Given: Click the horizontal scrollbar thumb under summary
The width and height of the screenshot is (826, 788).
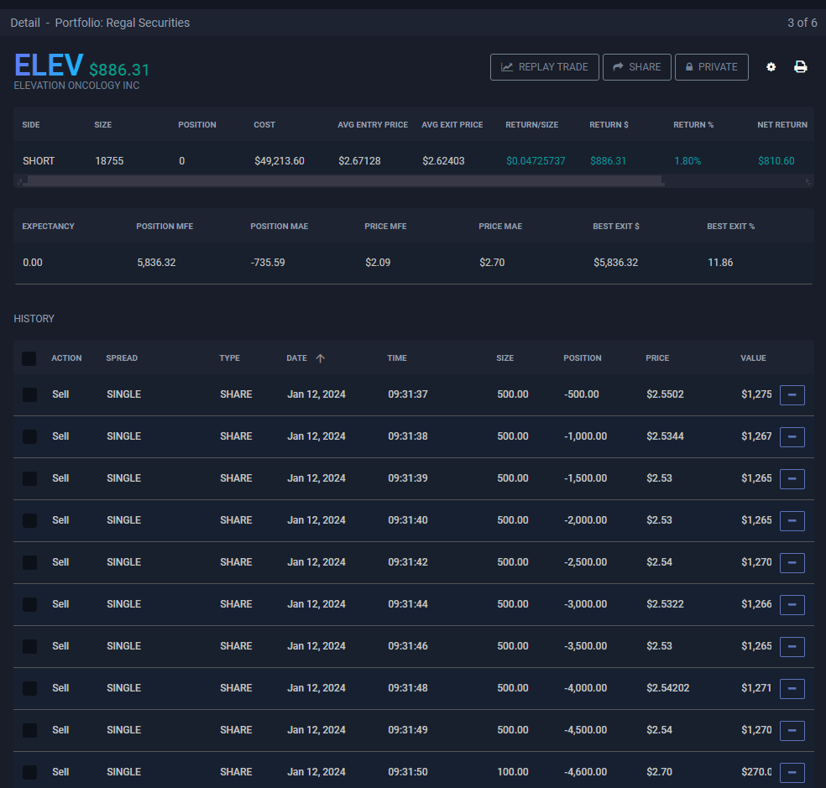Looking at the screenshot, I should pos(345,181).
